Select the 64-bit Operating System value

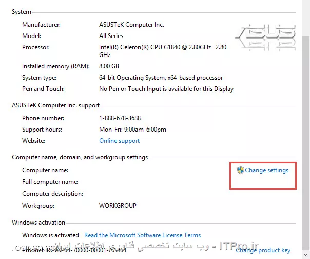coord(161,78)
